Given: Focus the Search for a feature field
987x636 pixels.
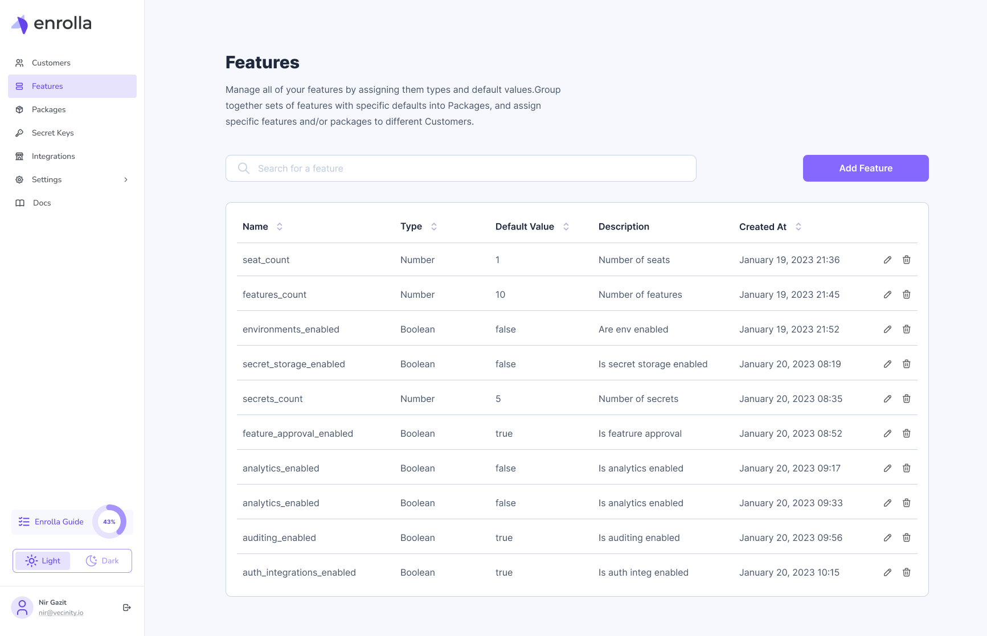Looking at the screenshot, I should click(461, 169).
